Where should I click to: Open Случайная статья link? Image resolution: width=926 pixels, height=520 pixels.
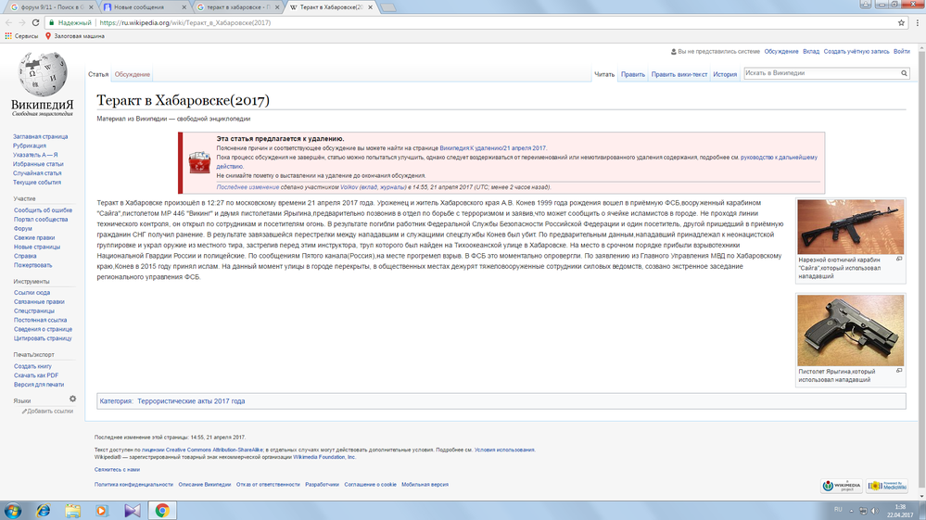[37, 173]
